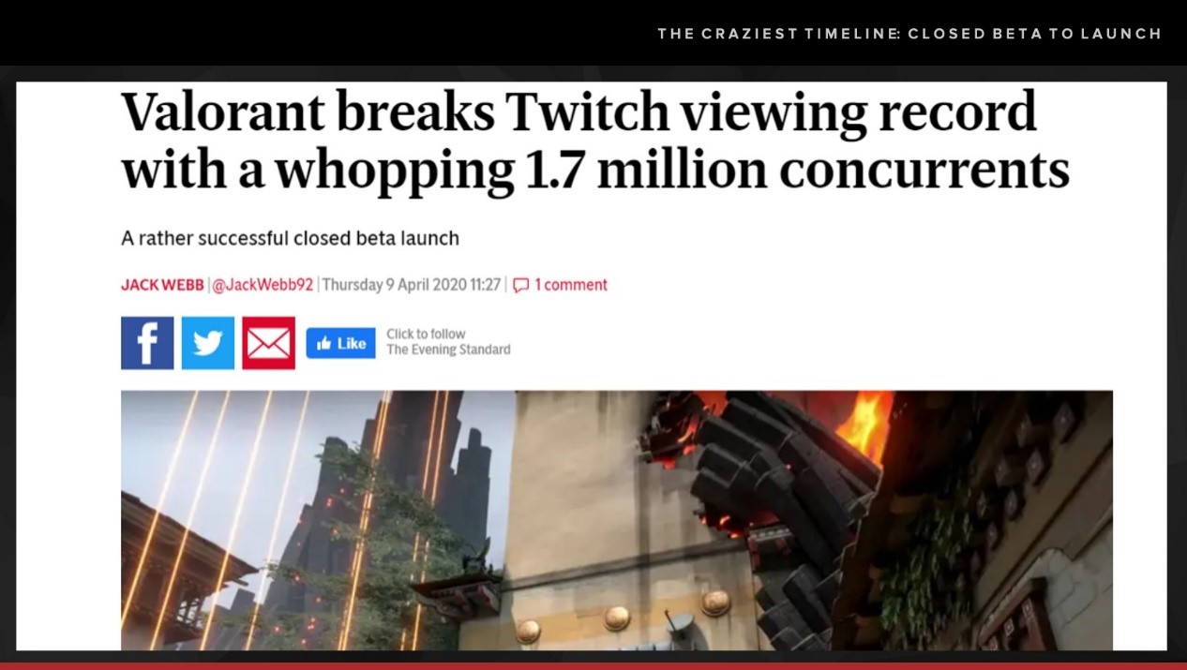Visit the JACK WEBB author page
1187x670 pixels.
[x=162, y=285]
